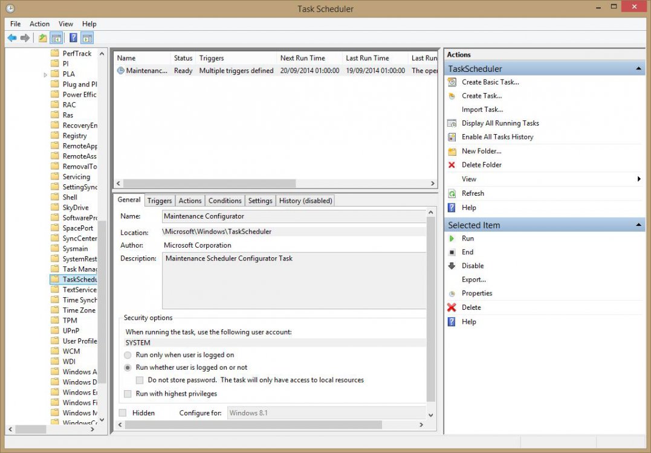The width and height of the screenshot is (651, 453).
Task: Sort by the Next Run Time column header
Action: click(309, 58)
